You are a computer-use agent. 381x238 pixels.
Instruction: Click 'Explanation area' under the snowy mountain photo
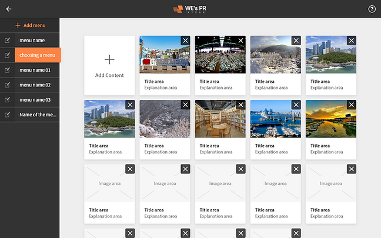[x=271, y=88]
